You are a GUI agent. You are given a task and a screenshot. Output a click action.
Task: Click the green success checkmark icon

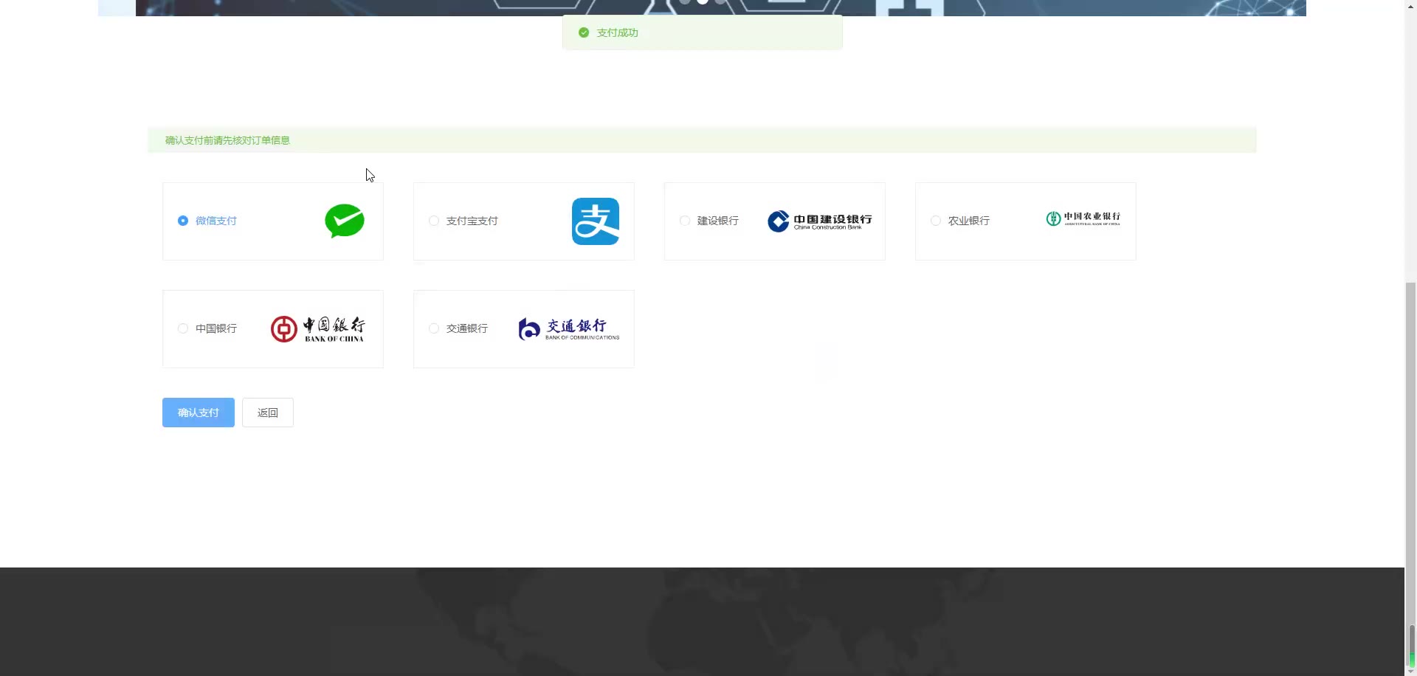(x=584, y=32)
